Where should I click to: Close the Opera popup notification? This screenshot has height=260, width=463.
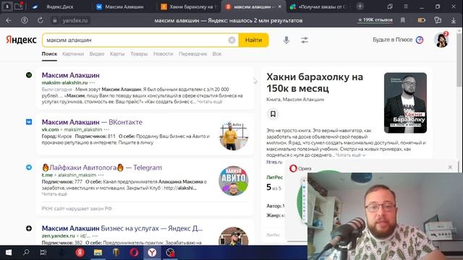coord(450,167)
